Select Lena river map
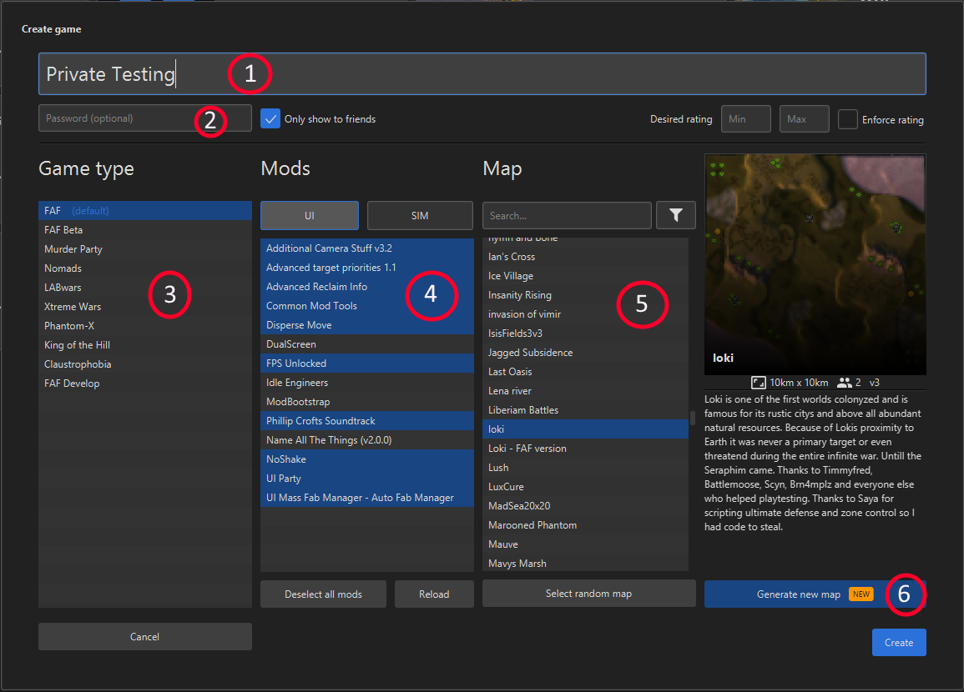The image size is (964, 692). tap(585, 390)
